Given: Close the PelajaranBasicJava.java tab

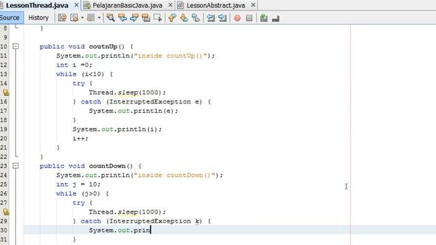Looking at the screenshot, I should click(x=170, y=5).
